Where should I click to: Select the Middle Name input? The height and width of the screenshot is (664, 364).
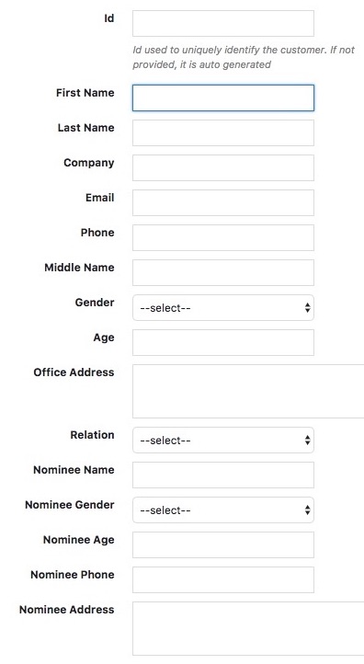(x=223, y=273)
